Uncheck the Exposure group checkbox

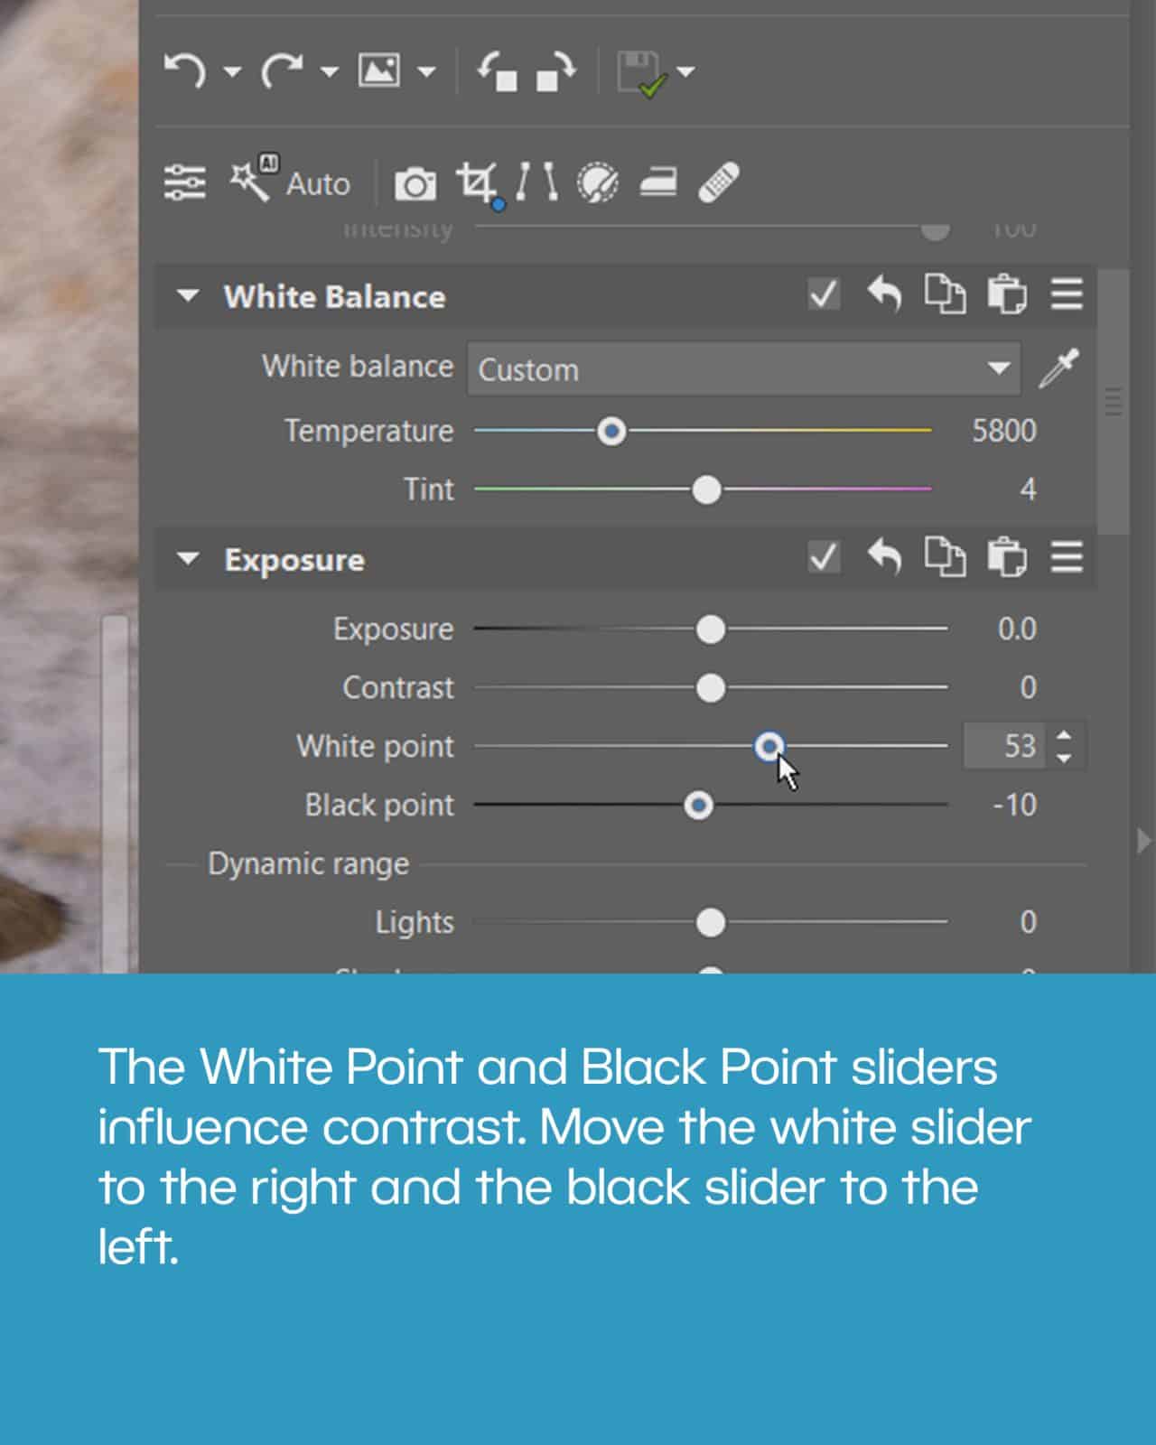tap(824, 557)
